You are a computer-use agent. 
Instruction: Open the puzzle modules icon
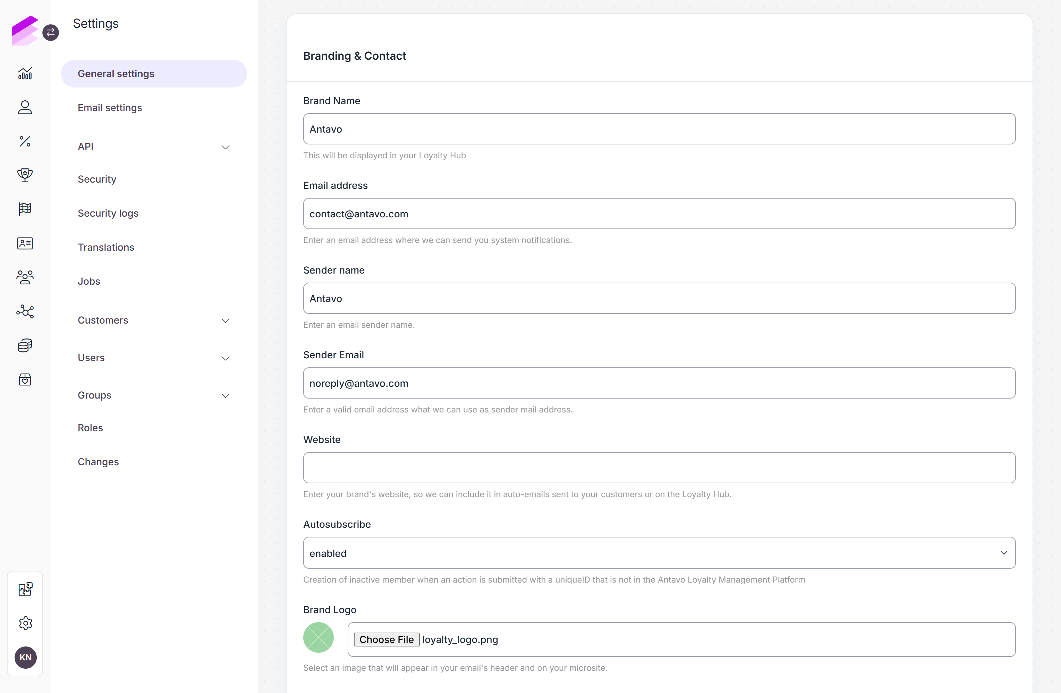click(25, 589)
